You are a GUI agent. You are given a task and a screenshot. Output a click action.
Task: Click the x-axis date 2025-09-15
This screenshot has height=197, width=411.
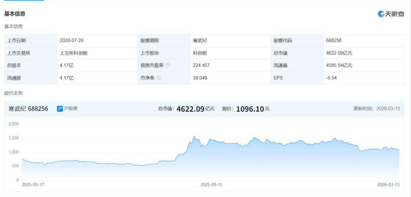[211, 185]
